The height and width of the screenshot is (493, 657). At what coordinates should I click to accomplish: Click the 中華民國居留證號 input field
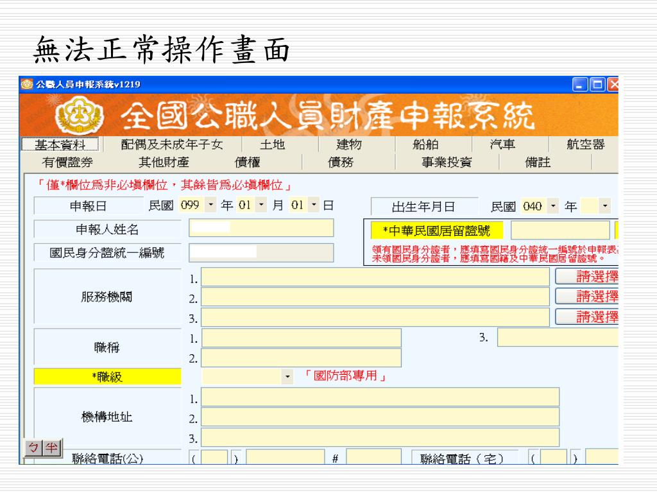pyautogui.click(x=559, y=230)
